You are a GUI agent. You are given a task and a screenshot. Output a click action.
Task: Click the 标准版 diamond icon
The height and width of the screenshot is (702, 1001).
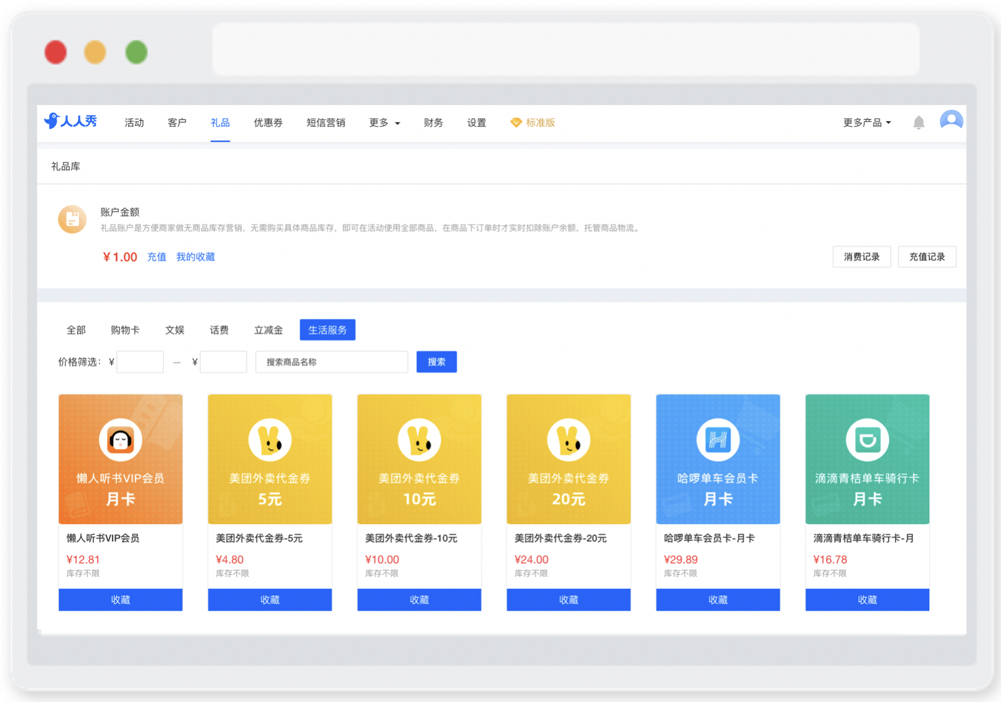(516, 123)
